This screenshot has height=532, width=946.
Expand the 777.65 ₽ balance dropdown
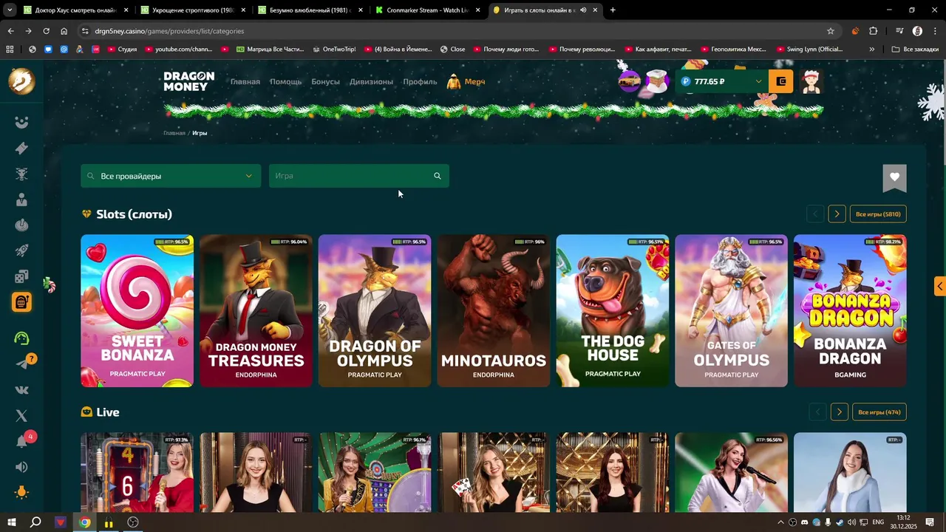tap(758, 81)
